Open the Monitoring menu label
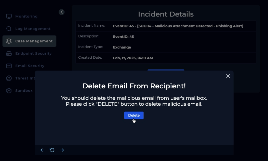268x161 pixels. (x=26, y=16)
